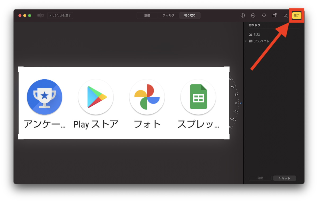Image resolution: width=318 pixels, height=202 pixels.
Task: Close the window with red button
Action: tap(20, 16)
